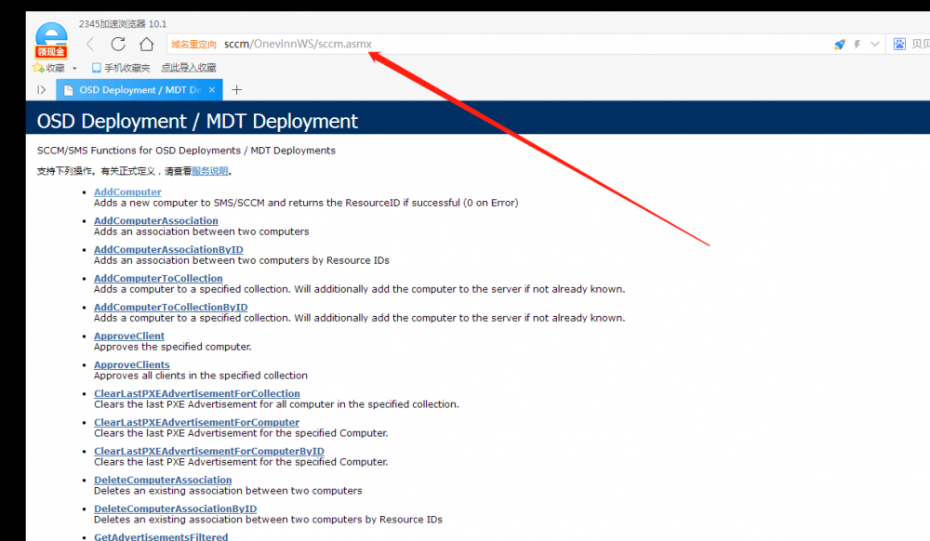Screen dimensions: 930x541
Task: Open the AddComputerToCollection link
Action: click(x=158, y=279)
